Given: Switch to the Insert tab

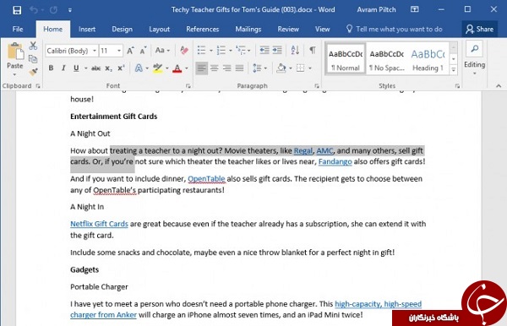Looking at the screenshot, I should [87, 29].
